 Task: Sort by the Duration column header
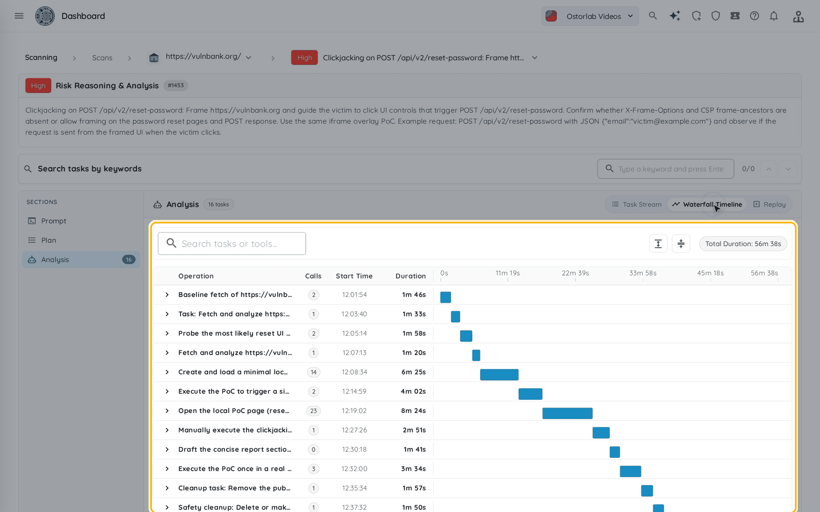pyautogui.click(x=410, y=276)
